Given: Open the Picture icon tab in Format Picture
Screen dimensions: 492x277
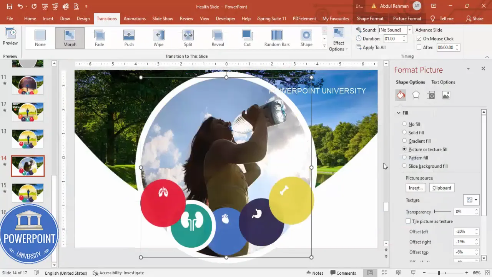Looking at the screenshot, I should [x=446, y=95].
